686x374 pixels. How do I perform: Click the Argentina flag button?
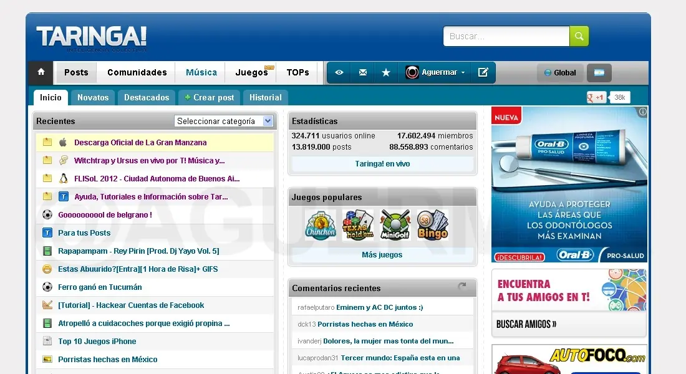pyautogui.click(x=599, y=72)
